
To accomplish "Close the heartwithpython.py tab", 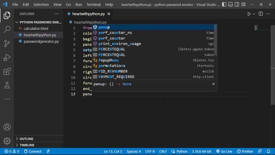I will click(109, 14).
